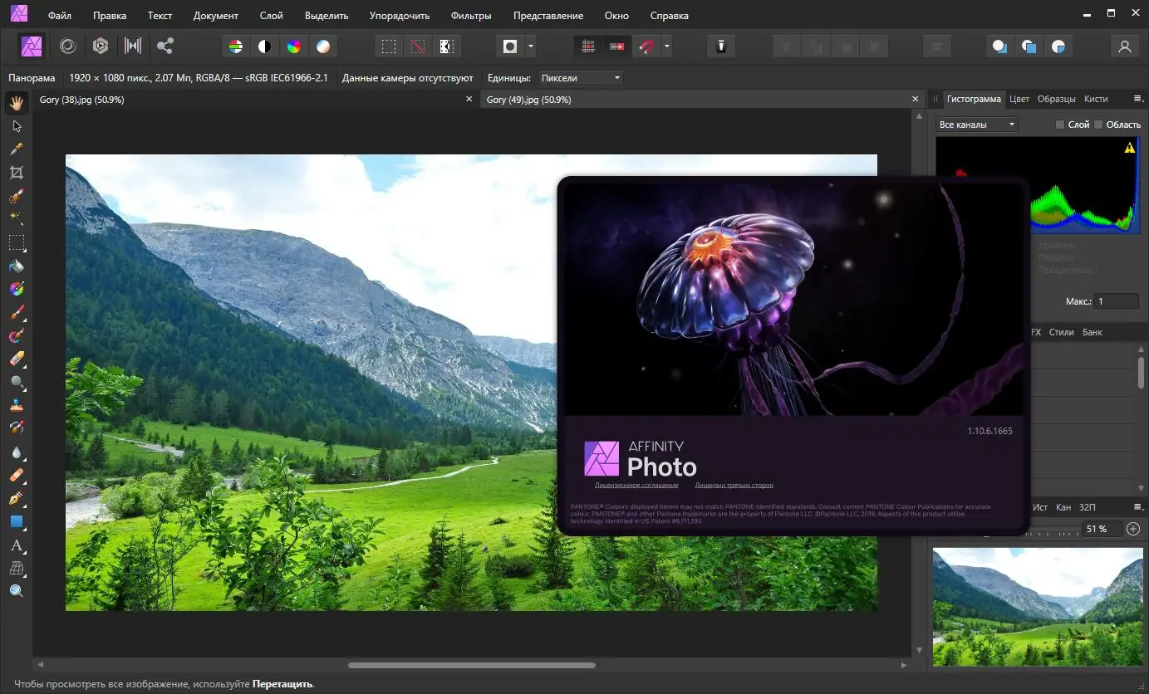Viewport: 1149px width, 694px height.
Task: Select the Artistic Text tool
Action: tap(16, 545)
